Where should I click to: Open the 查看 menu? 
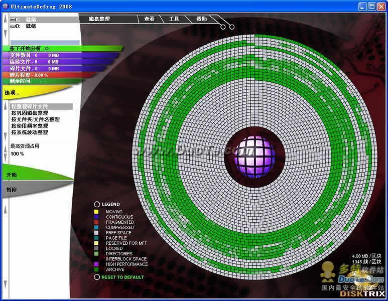tap(149, 19)
